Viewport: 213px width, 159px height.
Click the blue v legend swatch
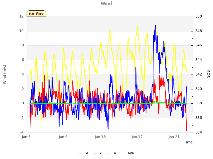95,153
